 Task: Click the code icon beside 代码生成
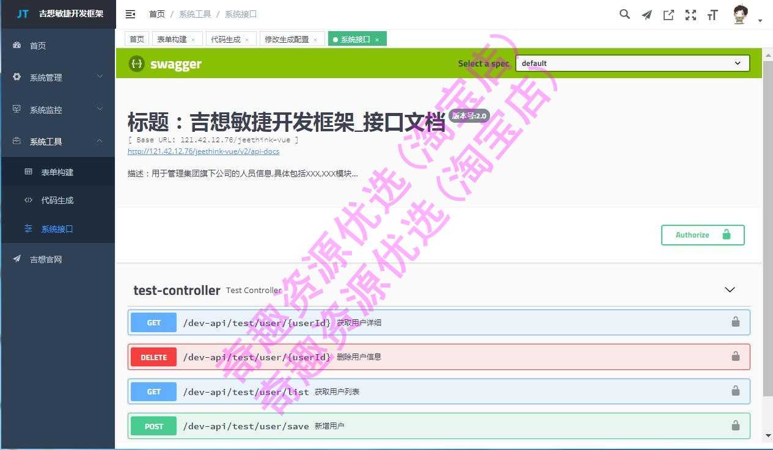[x=28, y=200]
